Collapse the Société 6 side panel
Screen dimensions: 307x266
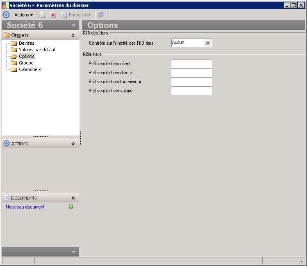(73, 25)
